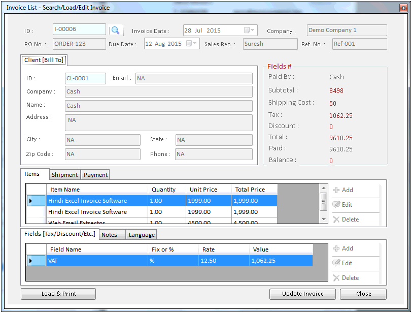Image resolution: width=412 pixels, height=313 pixels.
Task: Click the Close button at bottom right
Action: click(363, 294)
